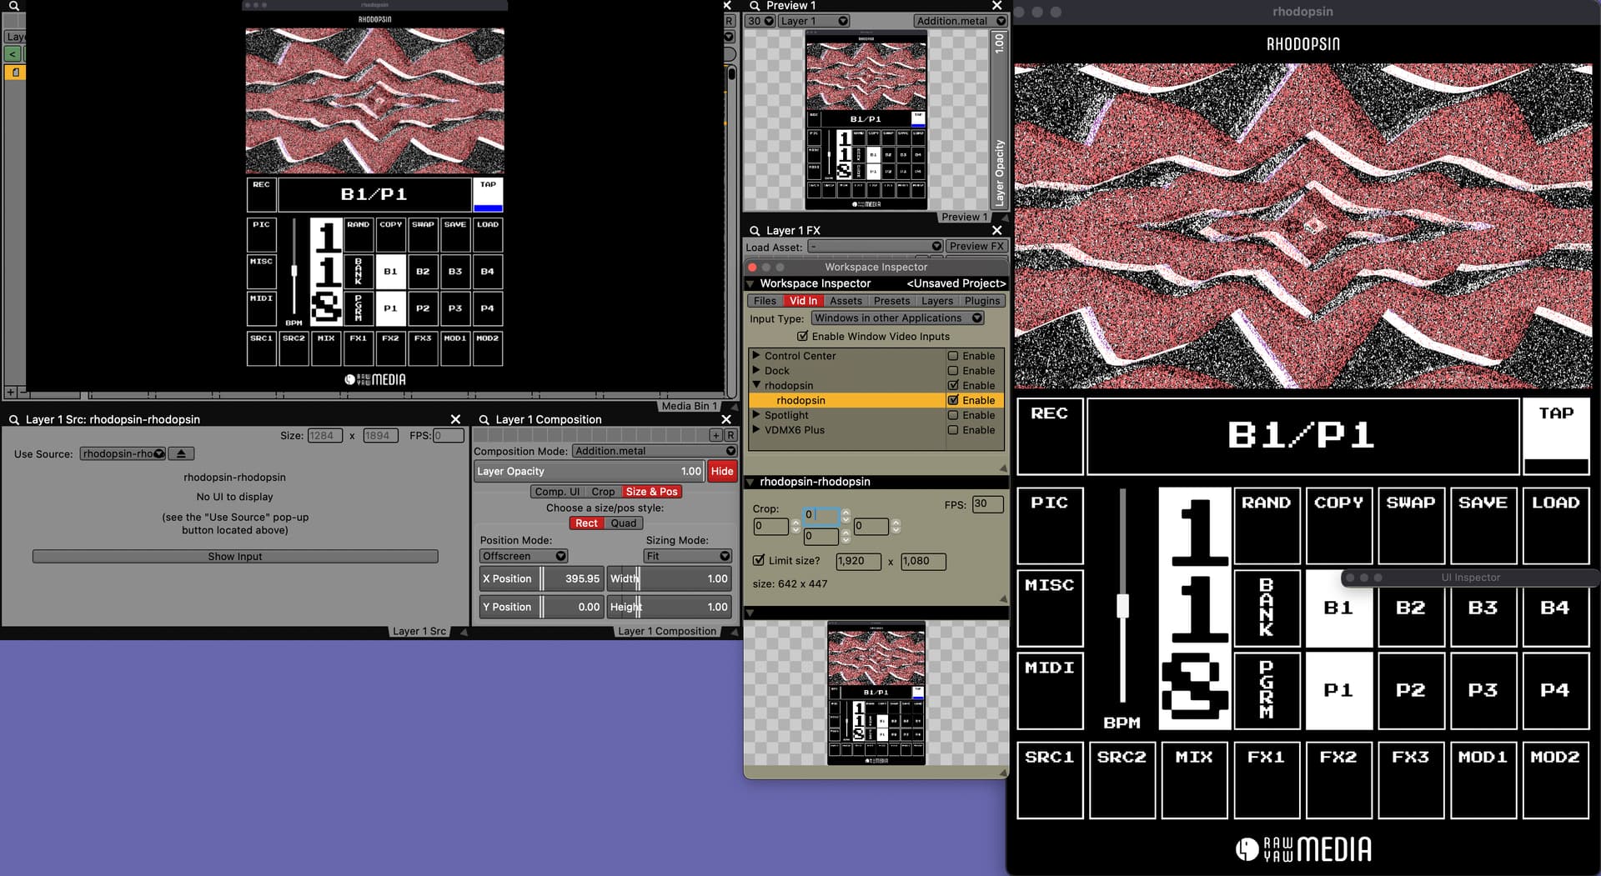This screenshot has width=1601, height=876.
Task: Click the R button in Layer 1 Composition
Action: click(x=730, y=435)
